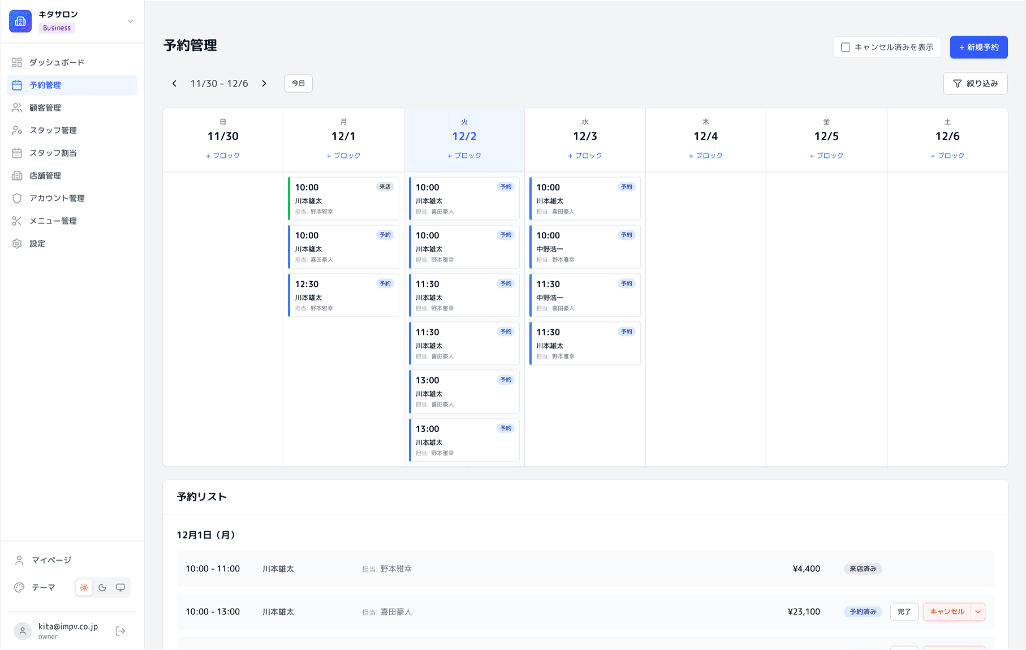Add a block on 12/3 with +ブロック

coord(585,155)
